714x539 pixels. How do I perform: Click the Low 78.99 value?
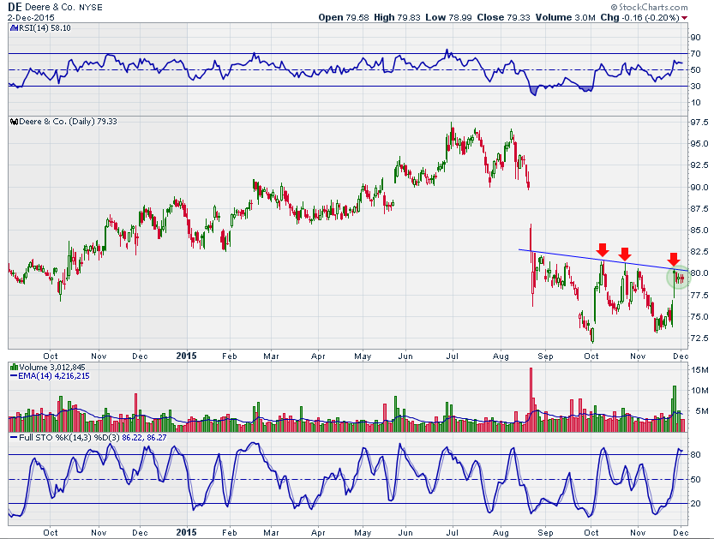[x=448, y=17]
